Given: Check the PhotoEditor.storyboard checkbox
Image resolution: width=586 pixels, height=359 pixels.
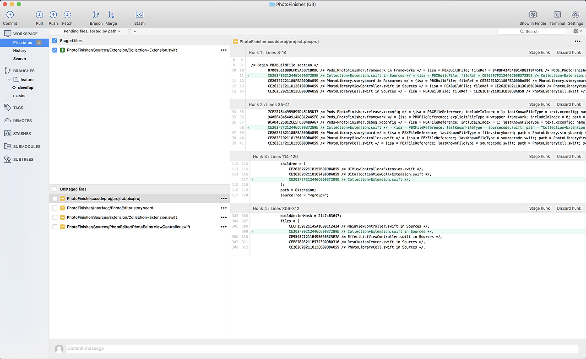Looking at the screenshot, I should [x=55, y=208].
